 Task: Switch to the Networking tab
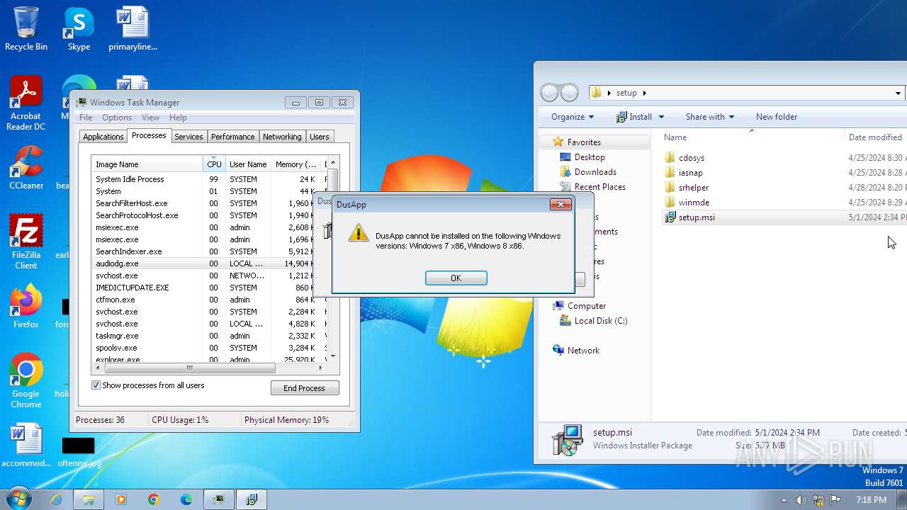pos(282,137)
